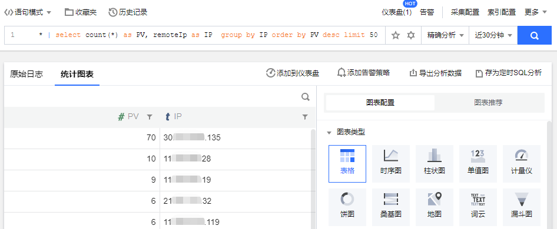The height and width of the screenshot is (229, 557).
Task: Click 存为定时SQL分析 button
Action: coord(509,73)
